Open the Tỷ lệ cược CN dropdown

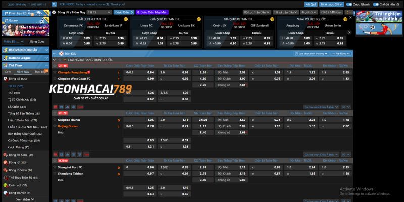(332, 4)
